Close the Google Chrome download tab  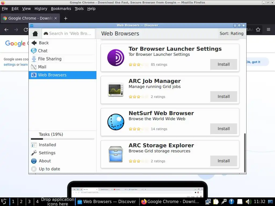coord(55,18)
